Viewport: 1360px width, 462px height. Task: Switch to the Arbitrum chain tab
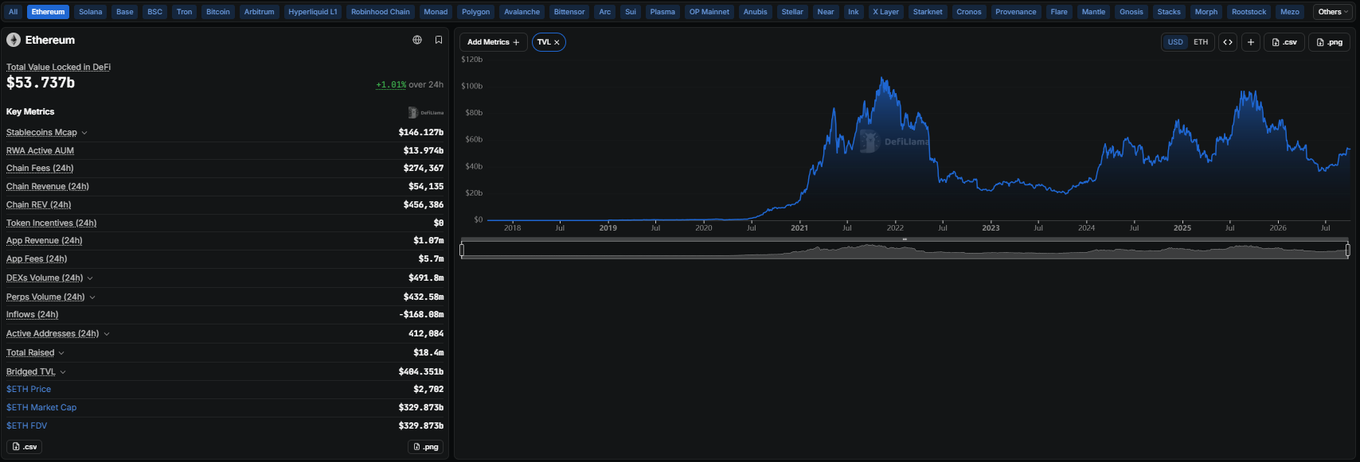pyautogui.click(x=260, y=12)
